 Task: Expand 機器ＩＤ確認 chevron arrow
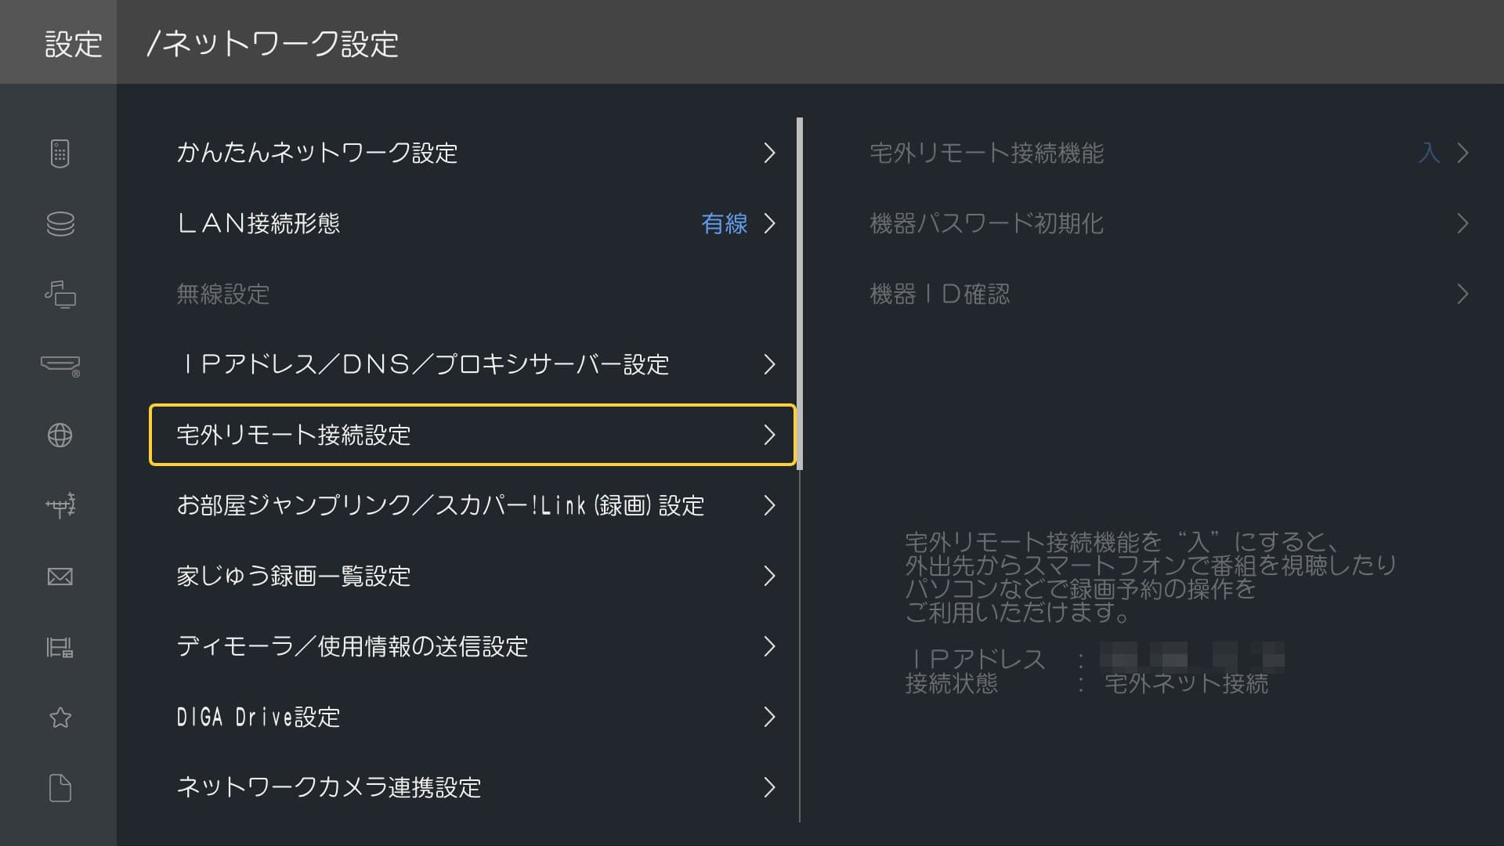(x=1462, y=295)
